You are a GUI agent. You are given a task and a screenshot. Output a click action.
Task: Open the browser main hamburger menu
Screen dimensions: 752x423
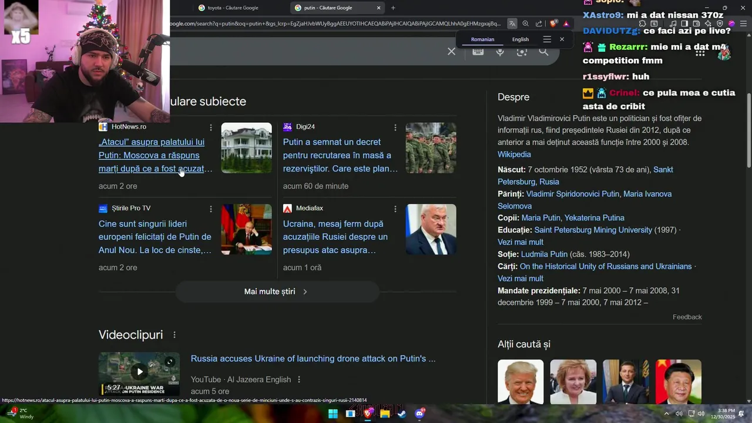pos(743,23)
